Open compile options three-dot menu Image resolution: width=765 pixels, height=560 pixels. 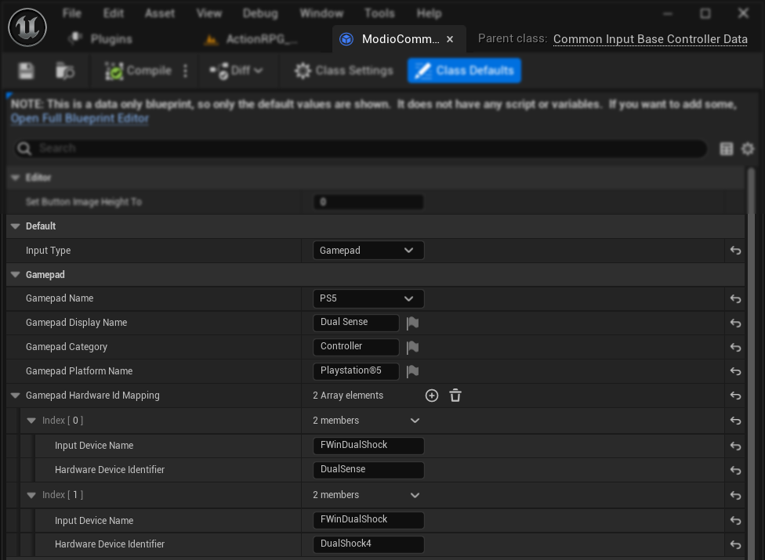[x=186, y=70]
